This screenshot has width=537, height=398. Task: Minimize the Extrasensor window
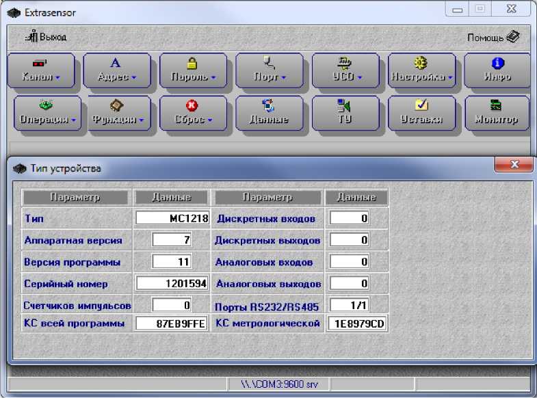coord(457,10)
